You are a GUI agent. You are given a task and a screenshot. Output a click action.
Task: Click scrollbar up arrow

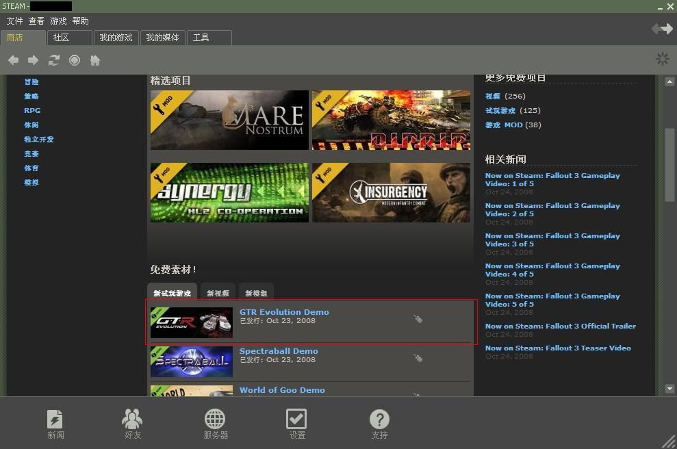click(669, 81)
